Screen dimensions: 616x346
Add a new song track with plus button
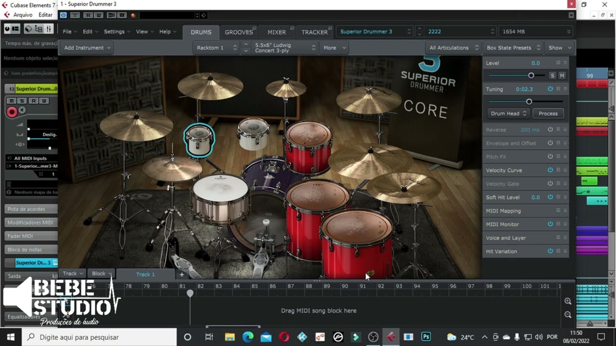(x=182, y=274)
